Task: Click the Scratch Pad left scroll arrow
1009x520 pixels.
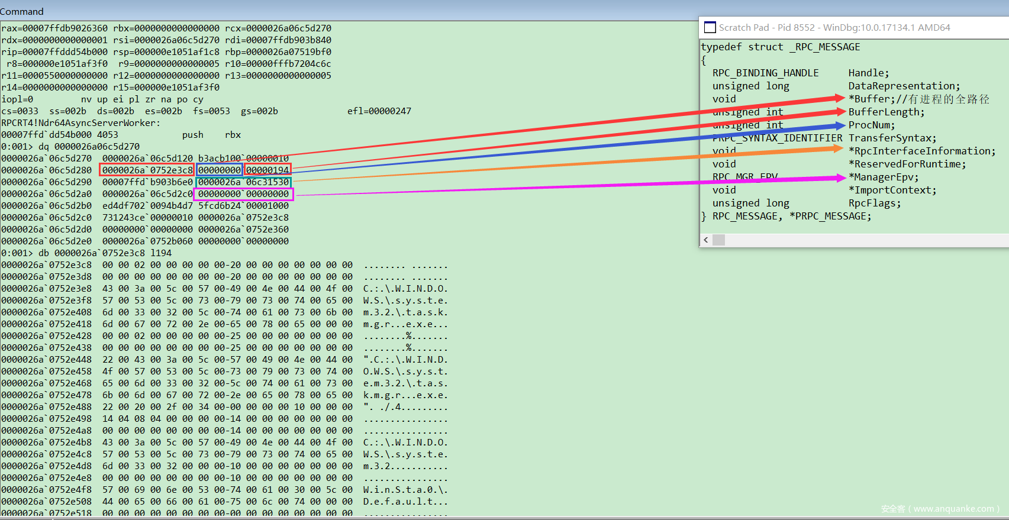Action: 705,240
